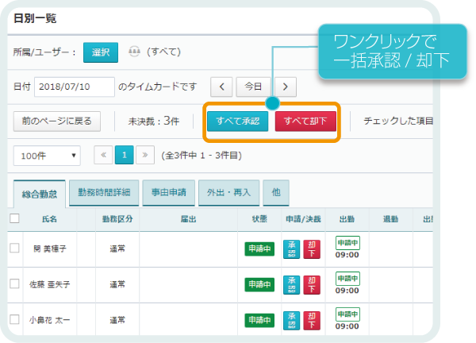476x343 pixels.
Task: Click 未決裁：3件 pending count text
Action: click(x=154, y=121)
